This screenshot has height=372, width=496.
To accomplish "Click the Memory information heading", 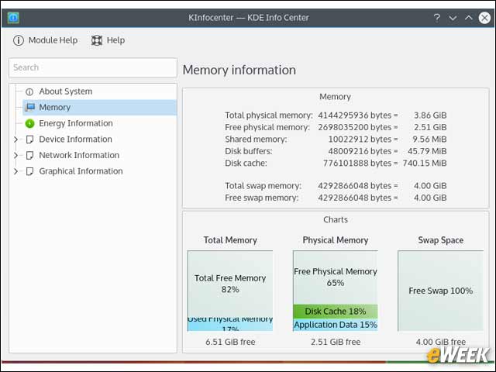I will click(239, 70).
